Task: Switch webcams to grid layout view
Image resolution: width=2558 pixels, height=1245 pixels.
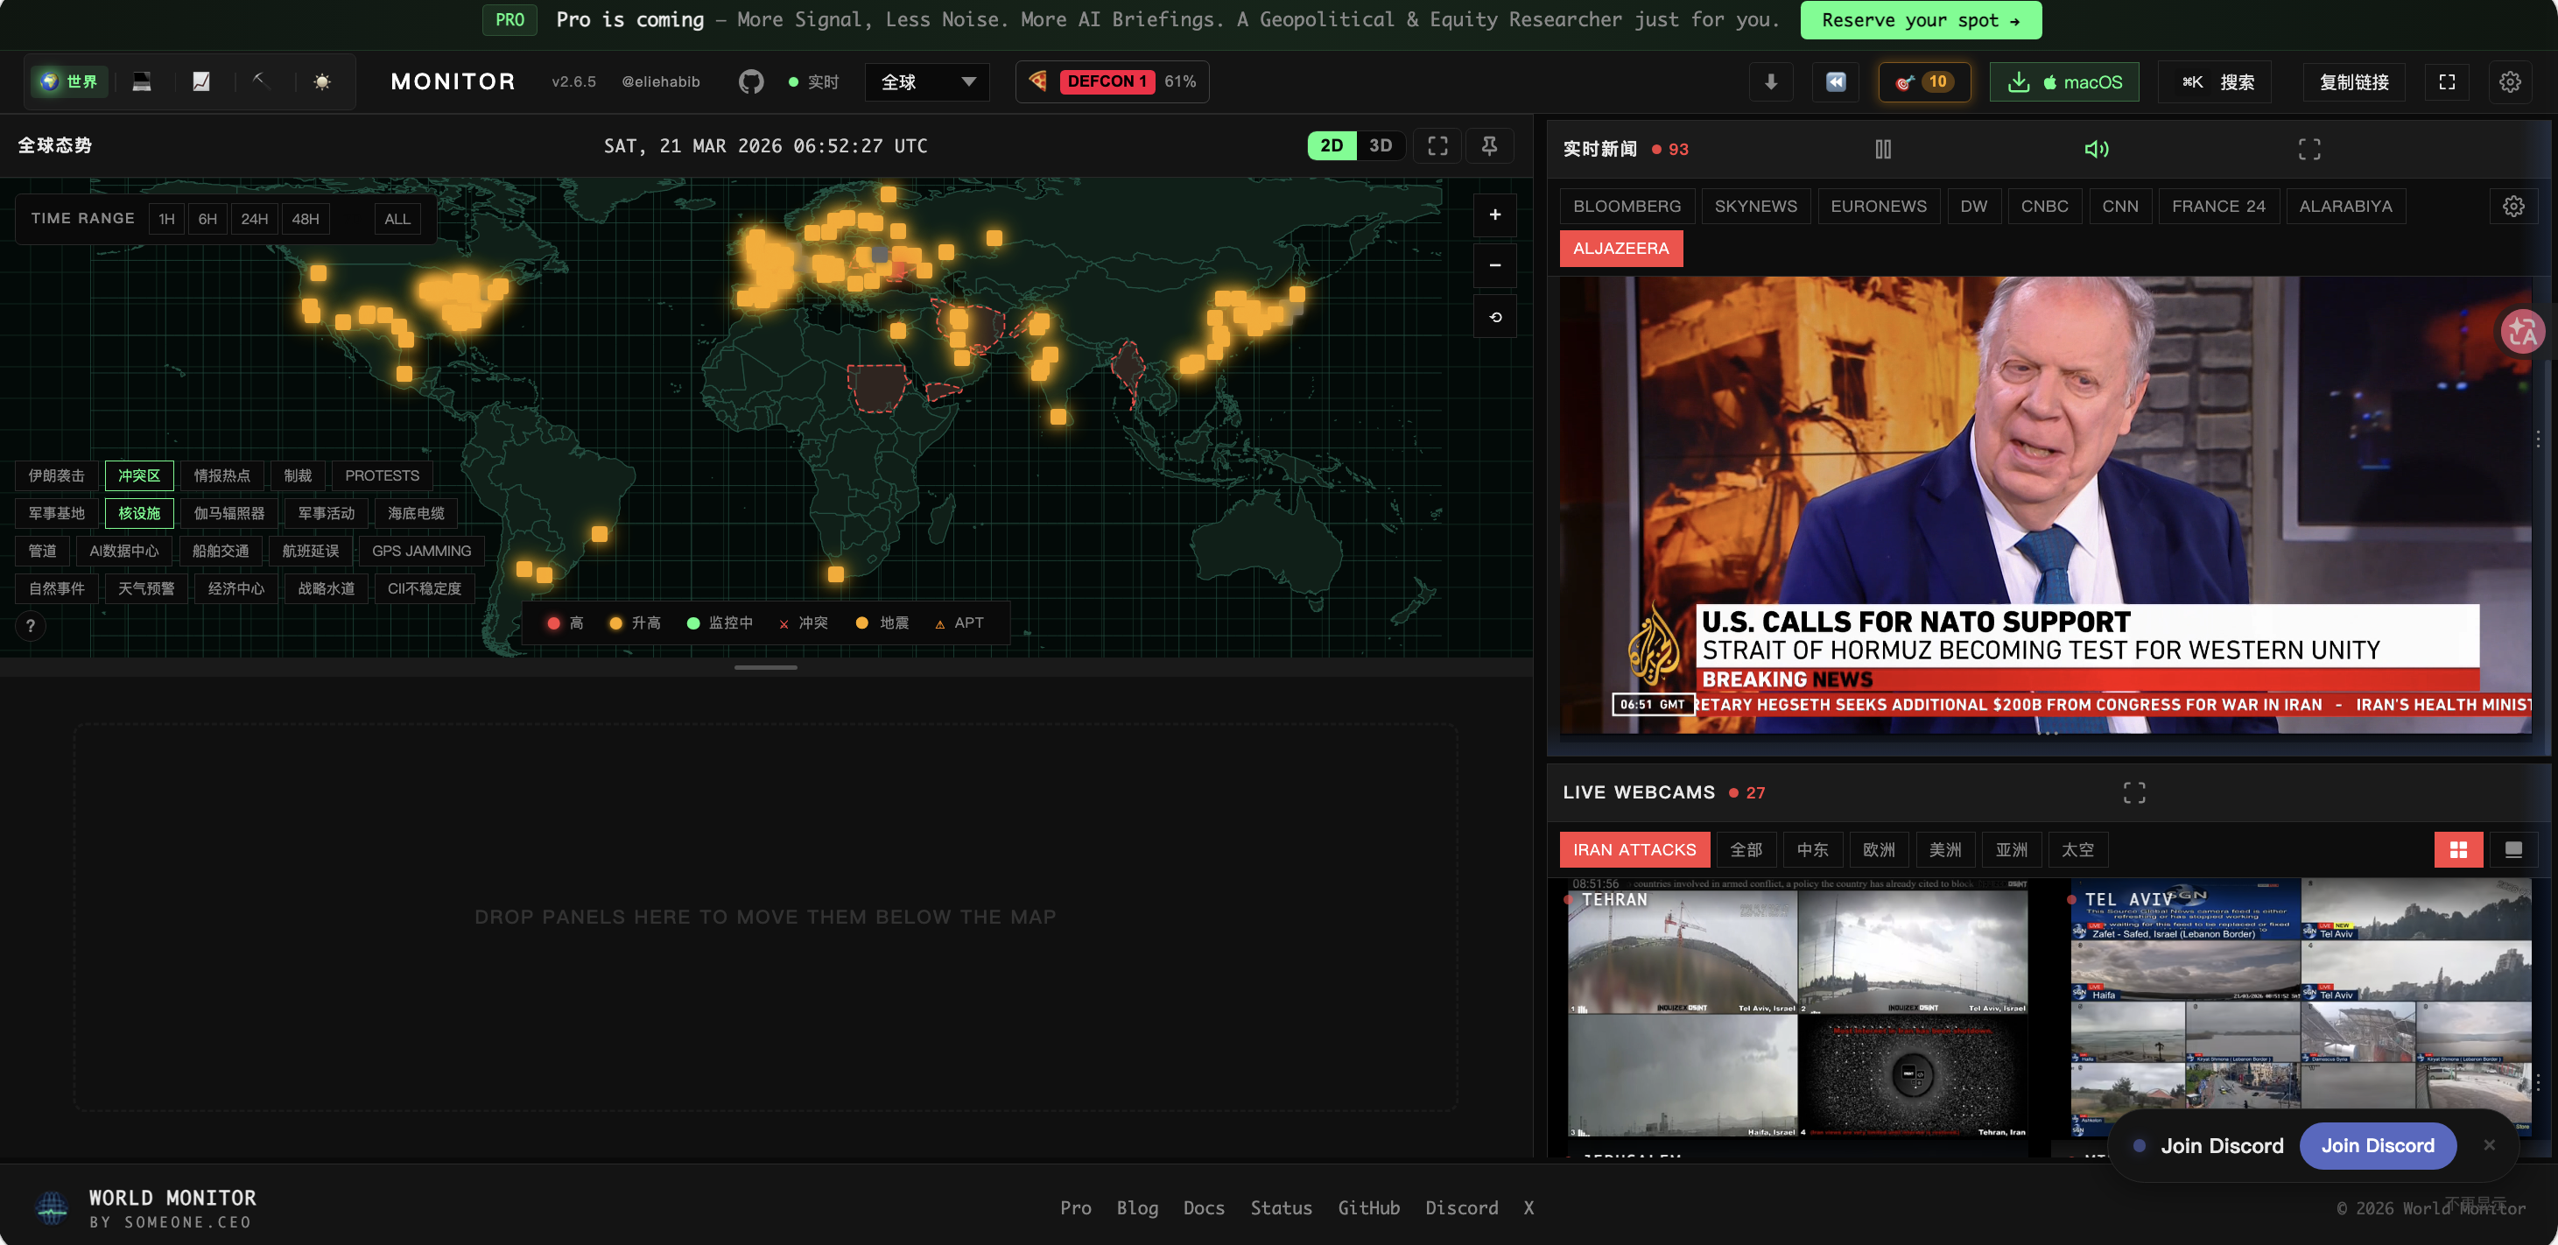Action: pos(2457,850)
